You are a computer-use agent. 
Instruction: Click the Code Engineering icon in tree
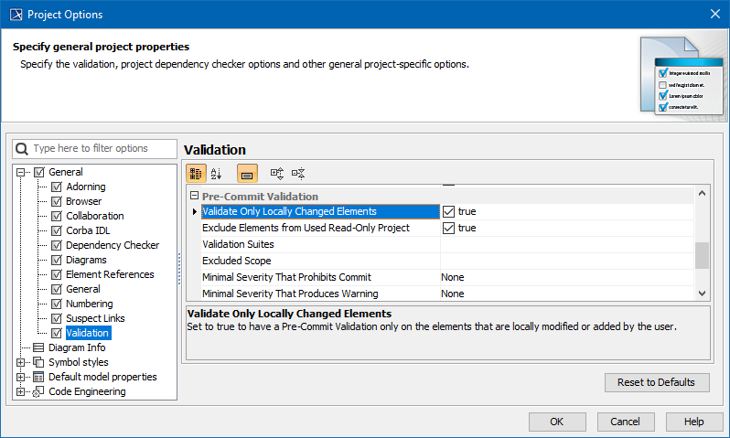[x=38, y=391]
